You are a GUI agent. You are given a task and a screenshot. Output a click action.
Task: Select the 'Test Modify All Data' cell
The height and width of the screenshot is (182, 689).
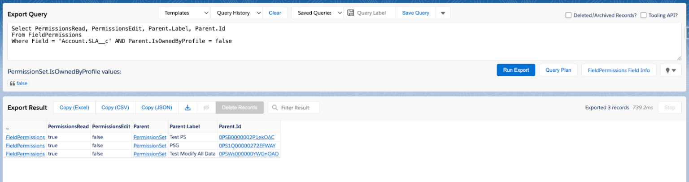[x=193, y=154]
